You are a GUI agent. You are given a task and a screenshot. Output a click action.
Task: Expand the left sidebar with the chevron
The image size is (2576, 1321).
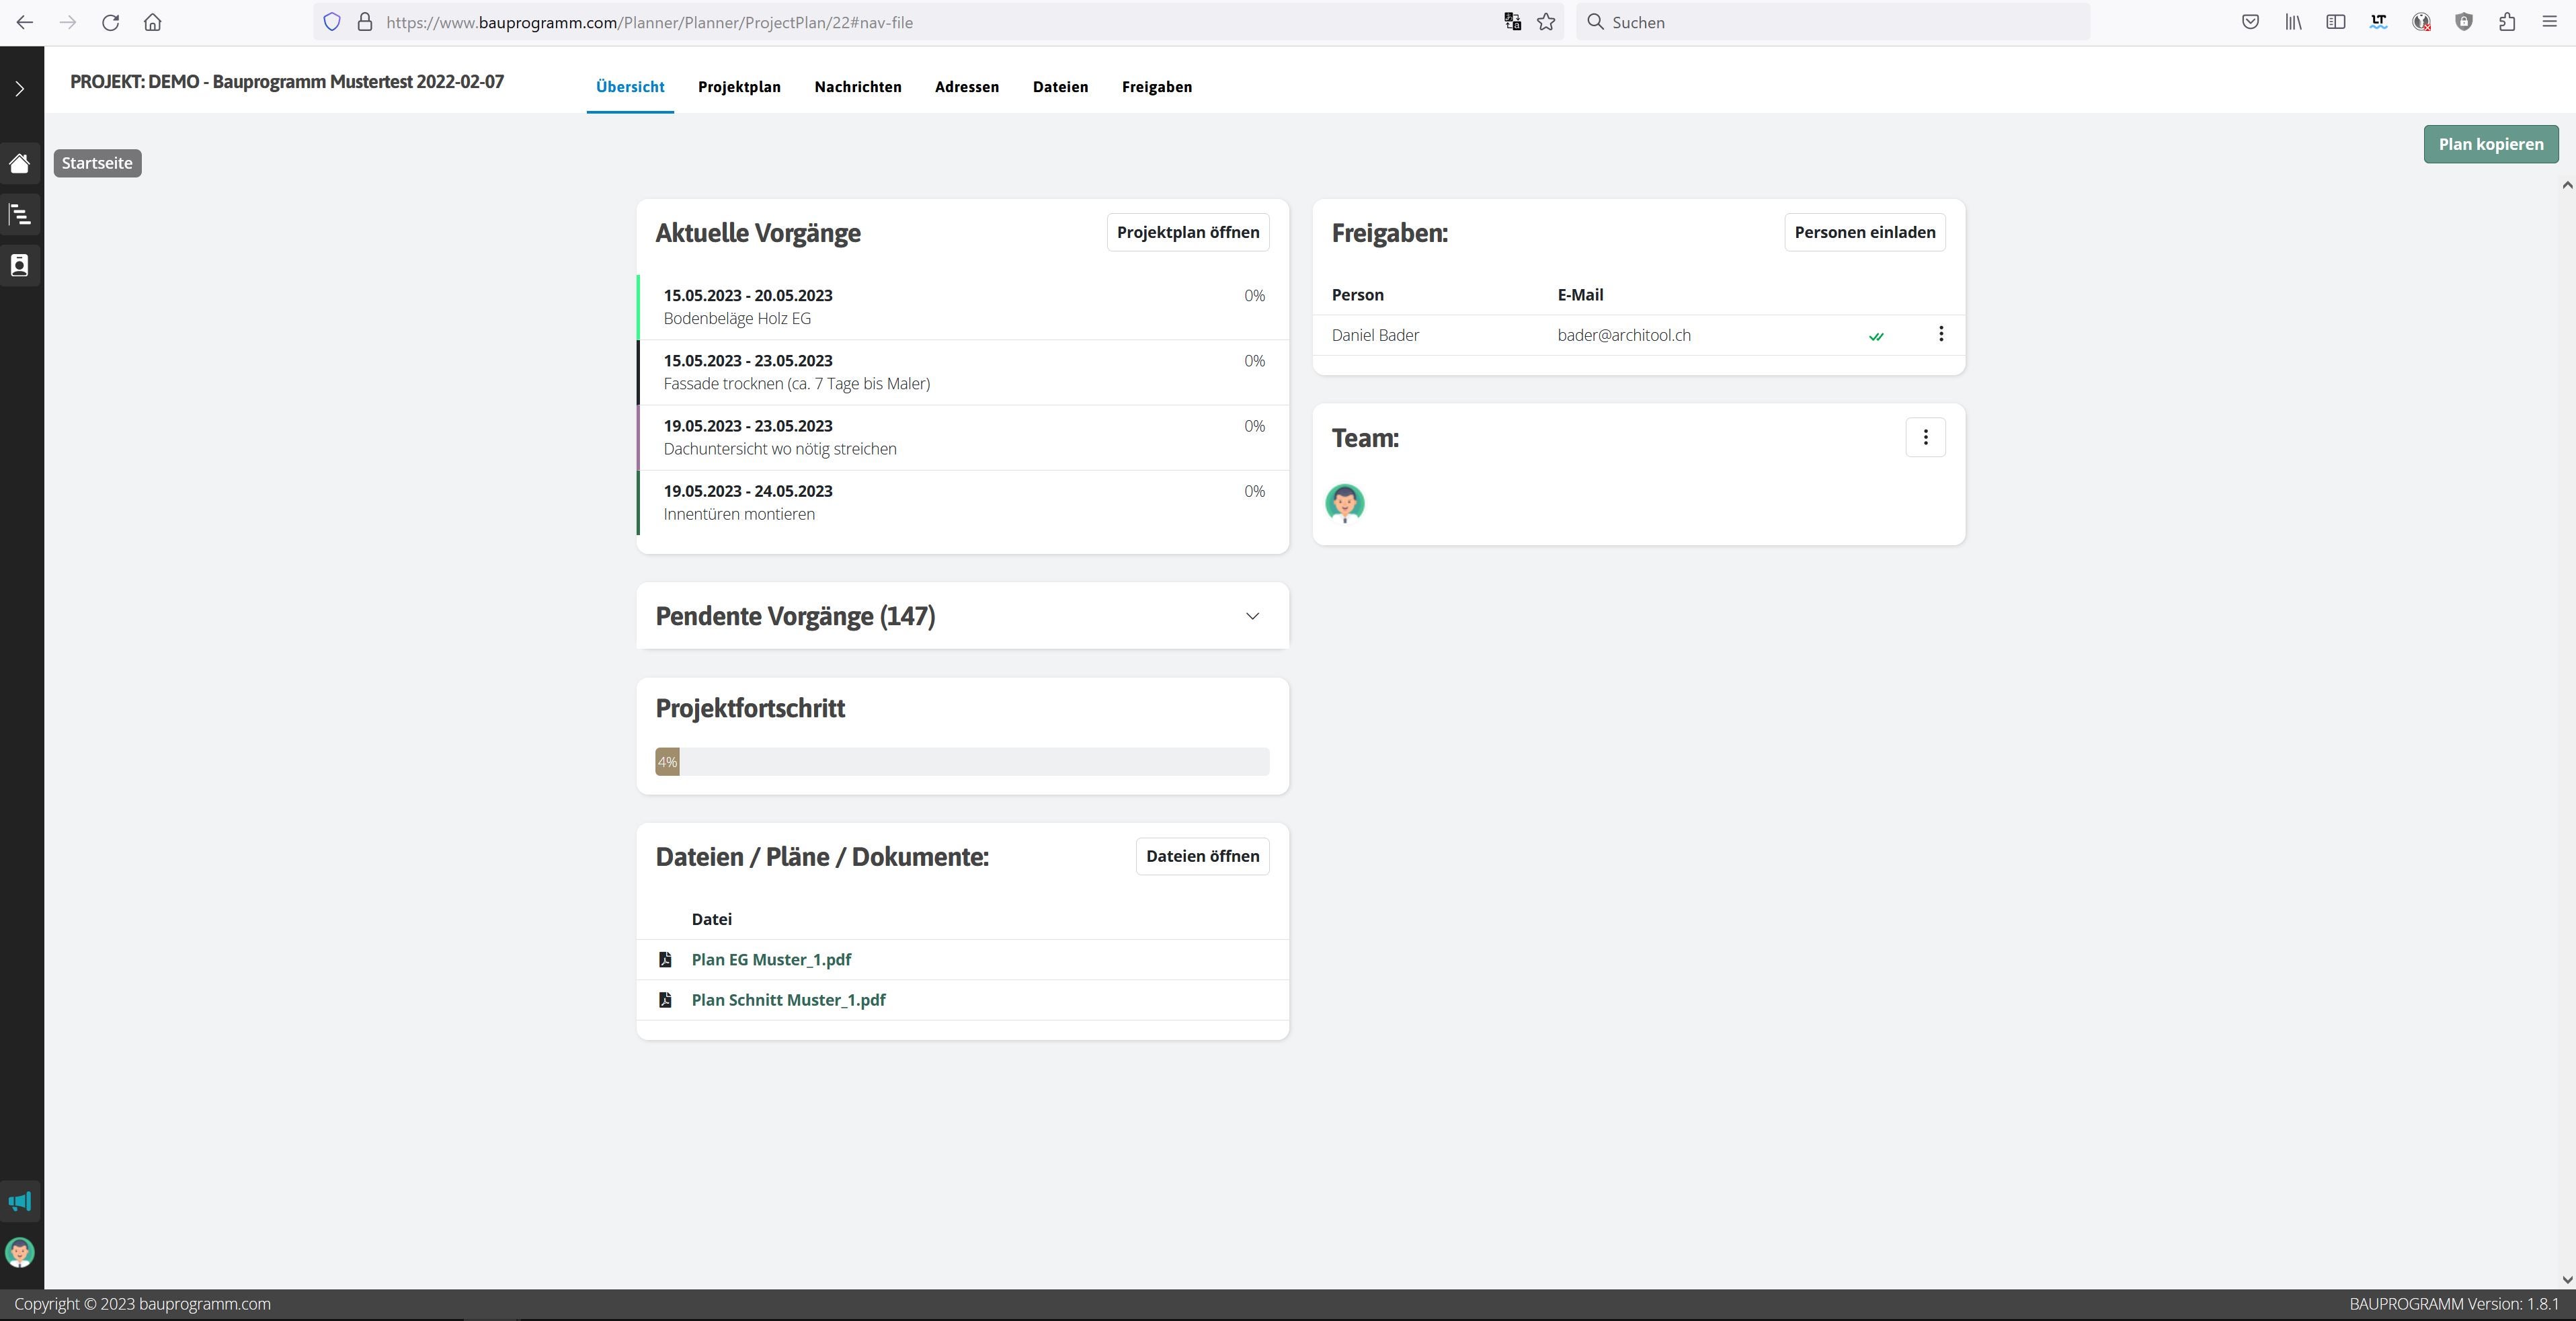point(20,89)
